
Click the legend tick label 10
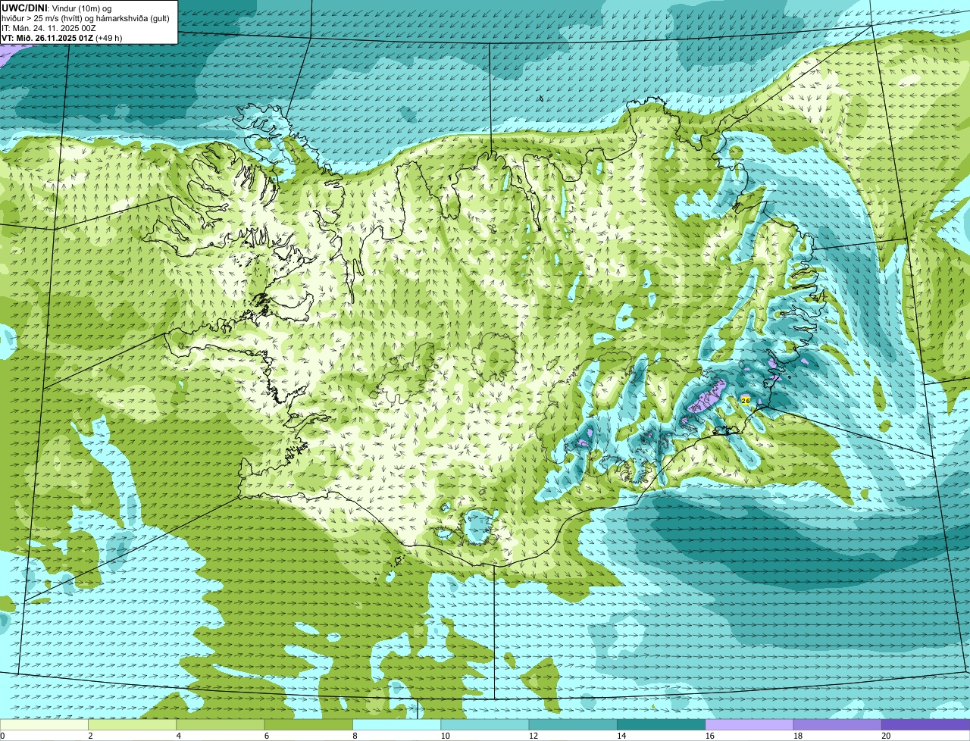pyautogui.click(x=444, y=736)
